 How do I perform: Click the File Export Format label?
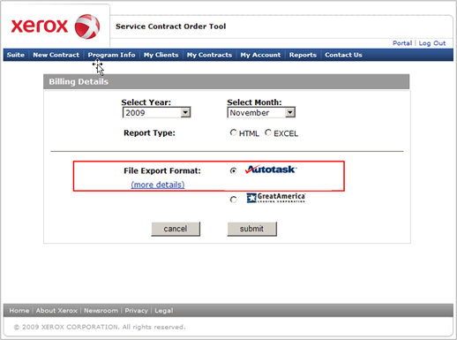coord(162,170)
